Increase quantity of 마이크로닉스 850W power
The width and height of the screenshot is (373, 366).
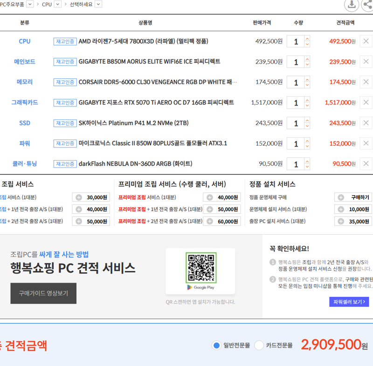(x=307, y=140)
